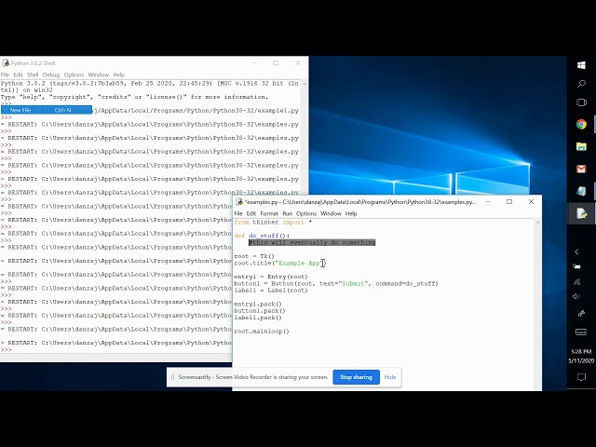
Task: Click the 'entry1.pack()' line
Action: [x=258, y=305]
